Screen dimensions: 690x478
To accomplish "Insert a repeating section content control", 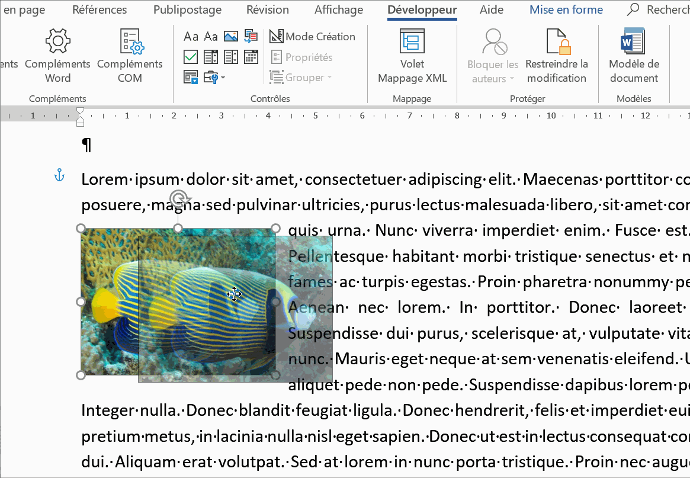I will pyautogui.click(x=191, y=78).
